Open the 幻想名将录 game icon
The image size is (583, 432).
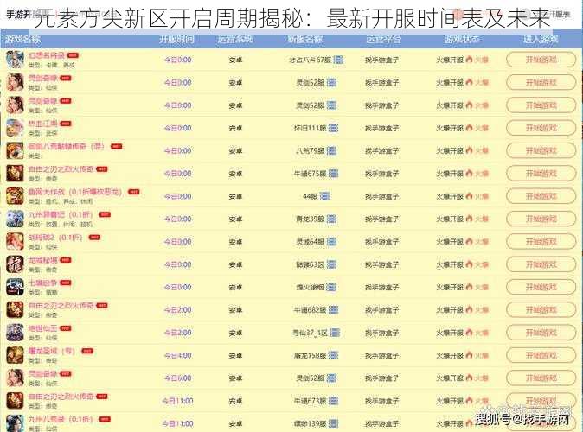click(x=15, y=60)
